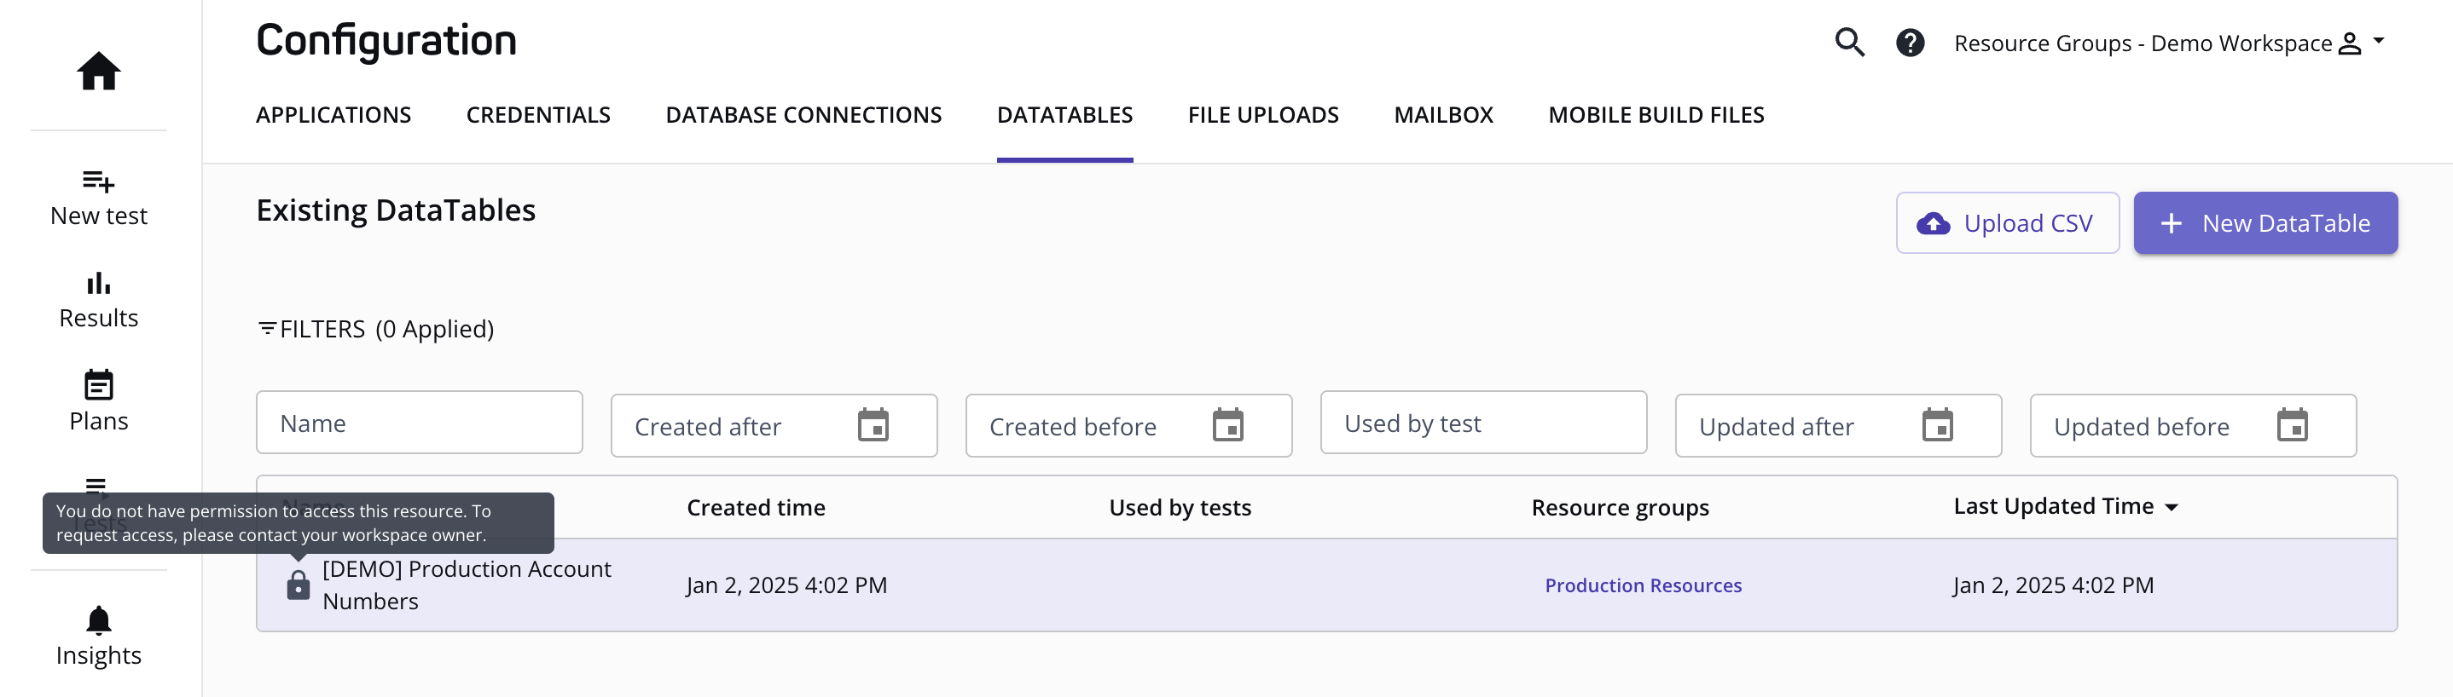Open Insights bell icon
2453x697 pixels.
pyautogui.click(x=98, y=620)
